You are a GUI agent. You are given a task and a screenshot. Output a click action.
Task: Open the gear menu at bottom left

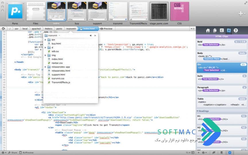pyautogui.click(x=4, y=153)
